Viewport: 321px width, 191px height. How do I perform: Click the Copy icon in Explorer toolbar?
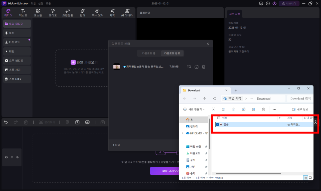(224, 109)
